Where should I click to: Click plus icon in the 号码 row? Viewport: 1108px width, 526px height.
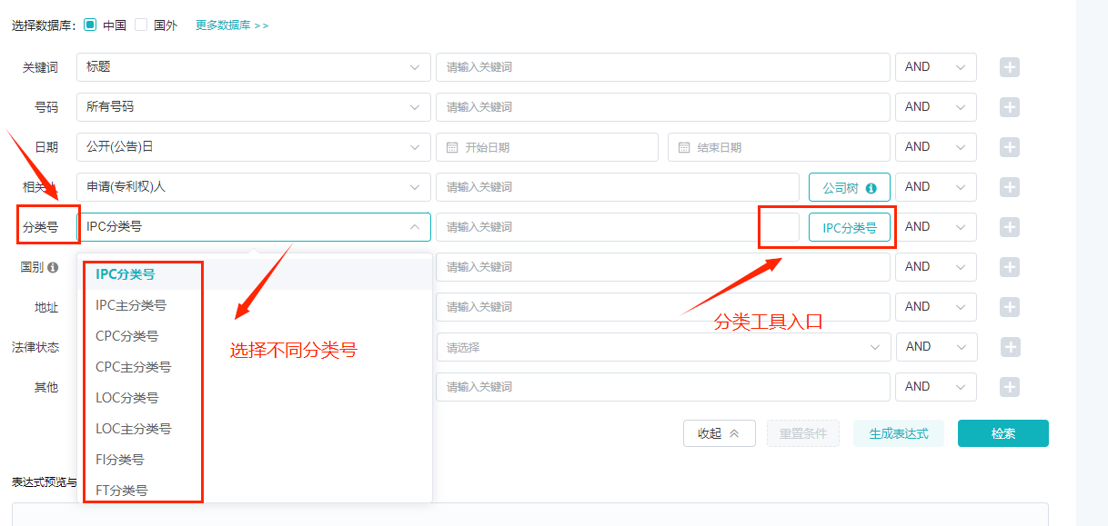click(x=1010, y=107)
